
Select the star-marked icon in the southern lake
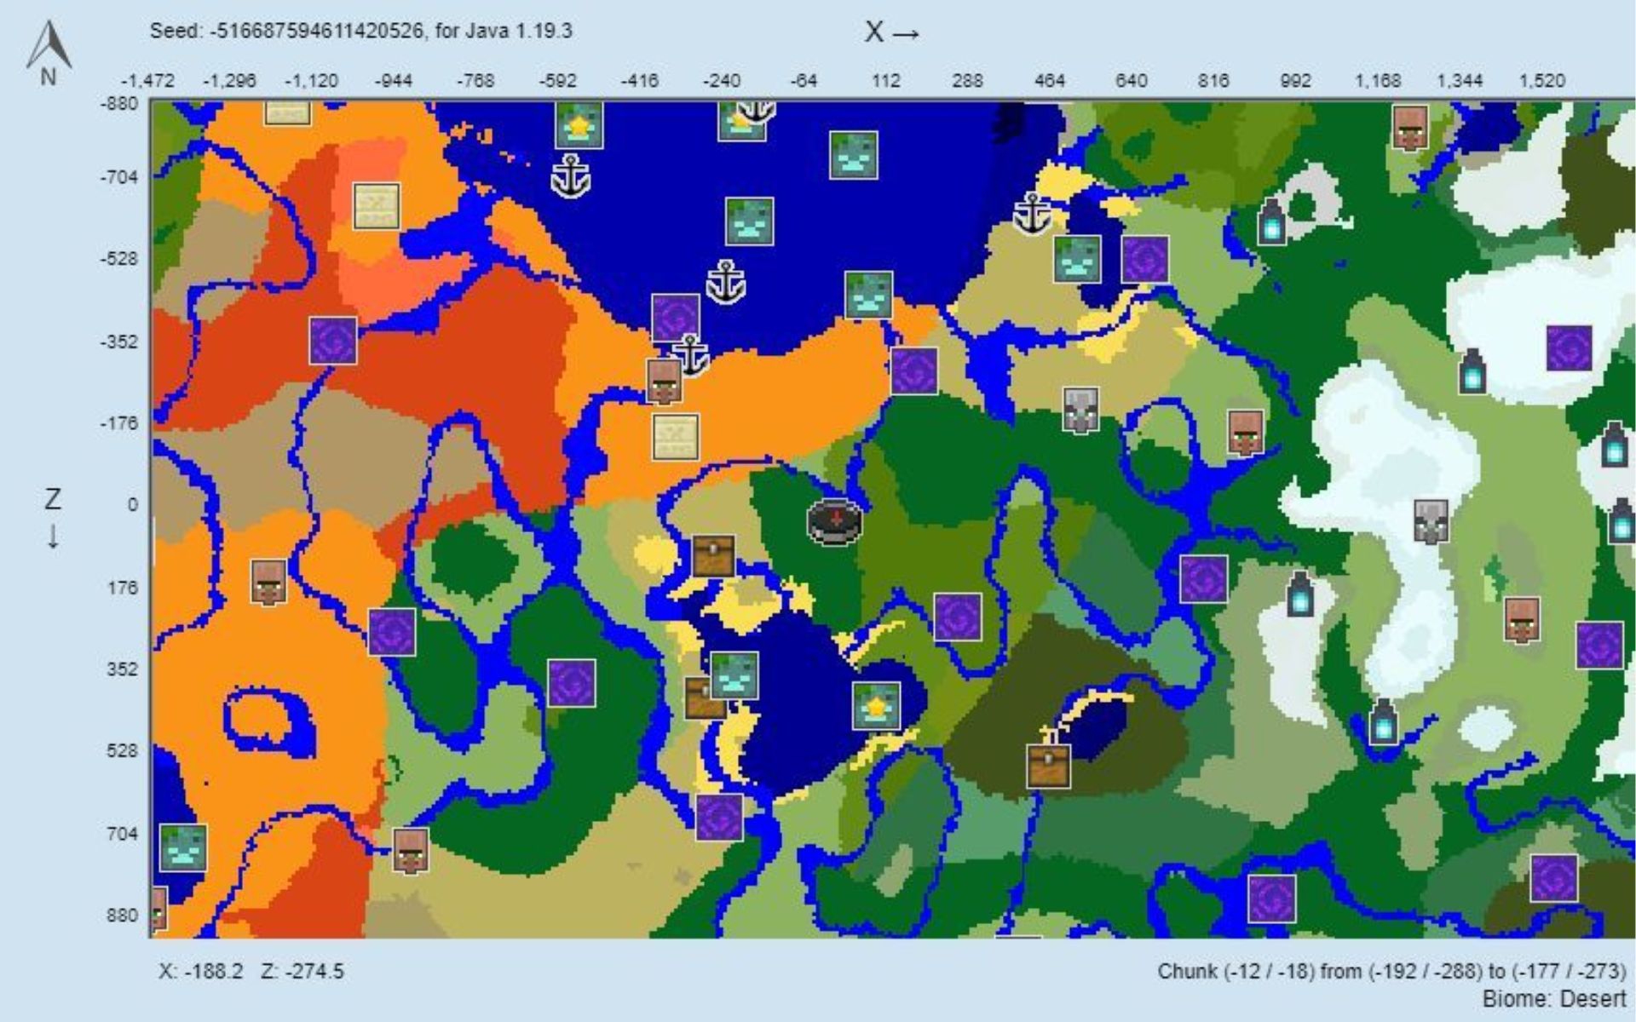point(877,705)
